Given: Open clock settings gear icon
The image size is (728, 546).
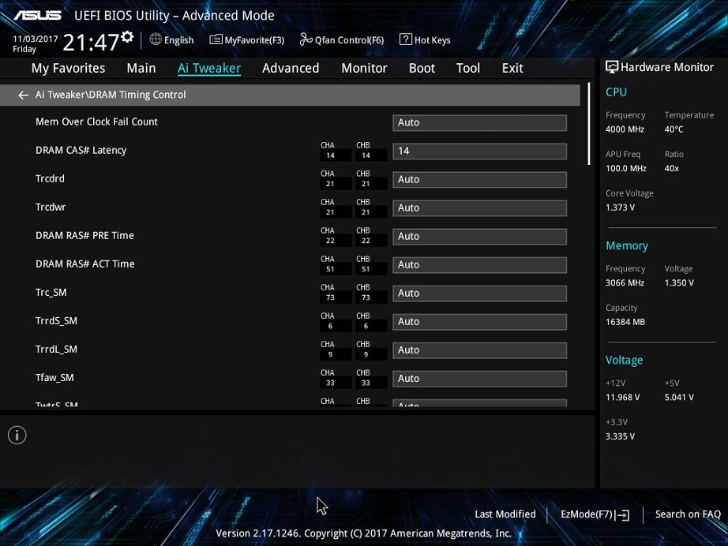Looking at the screenshot, I should [x=127, y=36].
